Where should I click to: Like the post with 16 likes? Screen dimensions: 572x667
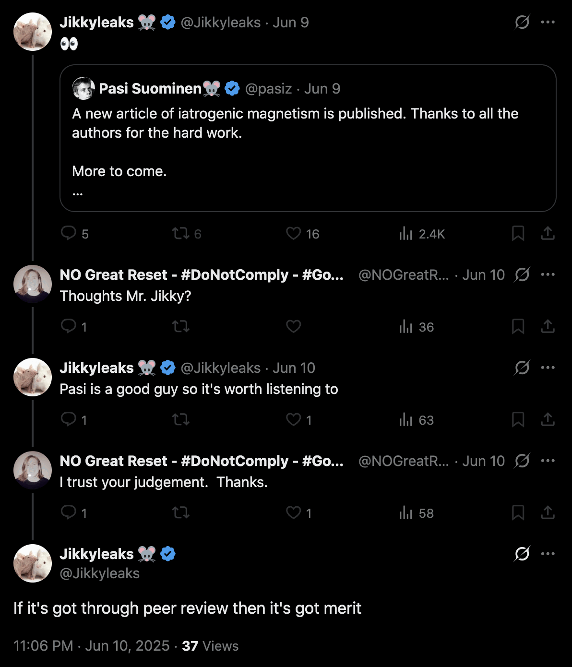293,234
